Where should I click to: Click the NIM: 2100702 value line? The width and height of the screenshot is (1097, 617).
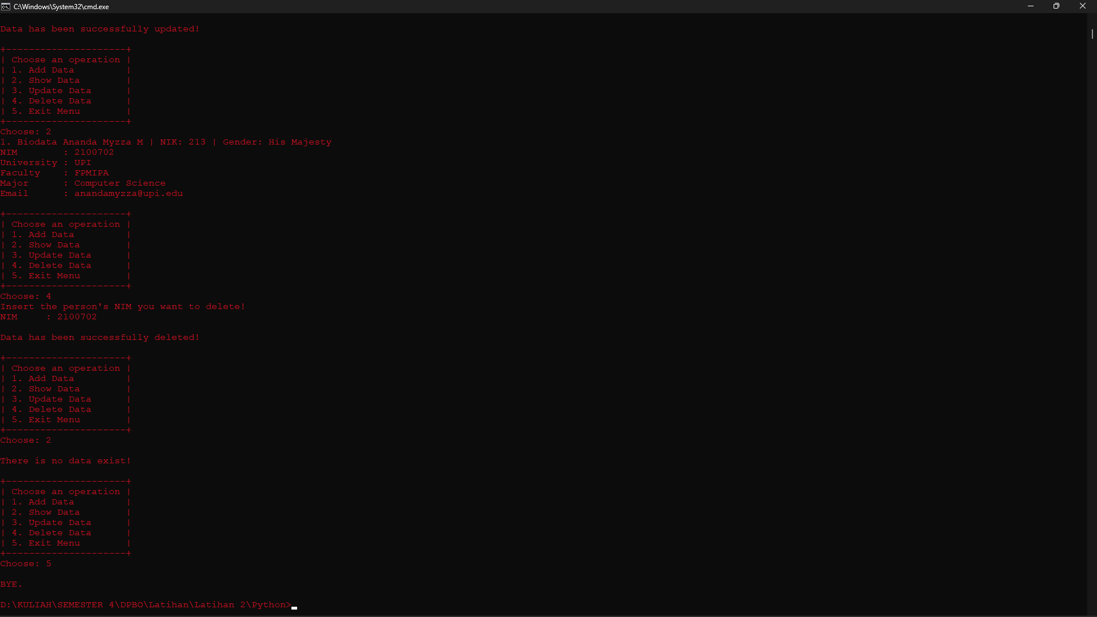57,152
